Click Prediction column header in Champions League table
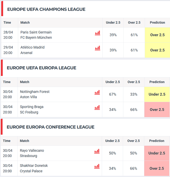 [157, 23]
